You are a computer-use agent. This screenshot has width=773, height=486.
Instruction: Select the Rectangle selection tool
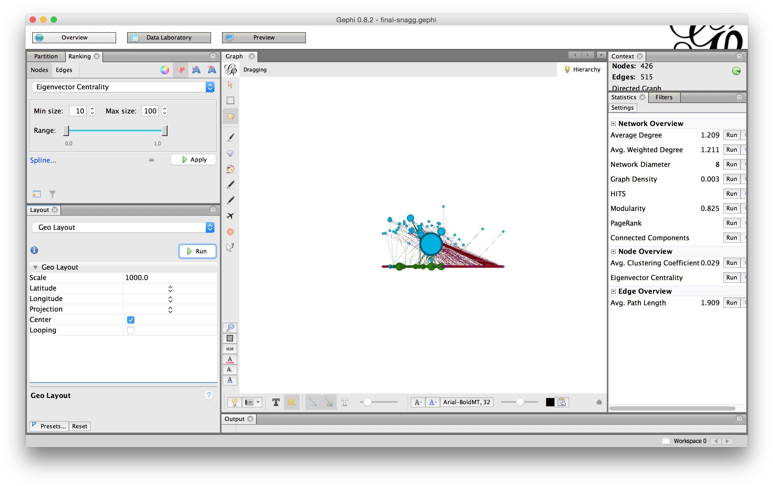click(230, 100)
